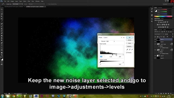Click the output white slider in Levels

(123, 62)
